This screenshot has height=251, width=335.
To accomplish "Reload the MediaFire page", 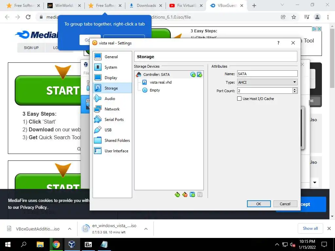I will (28, 17).
